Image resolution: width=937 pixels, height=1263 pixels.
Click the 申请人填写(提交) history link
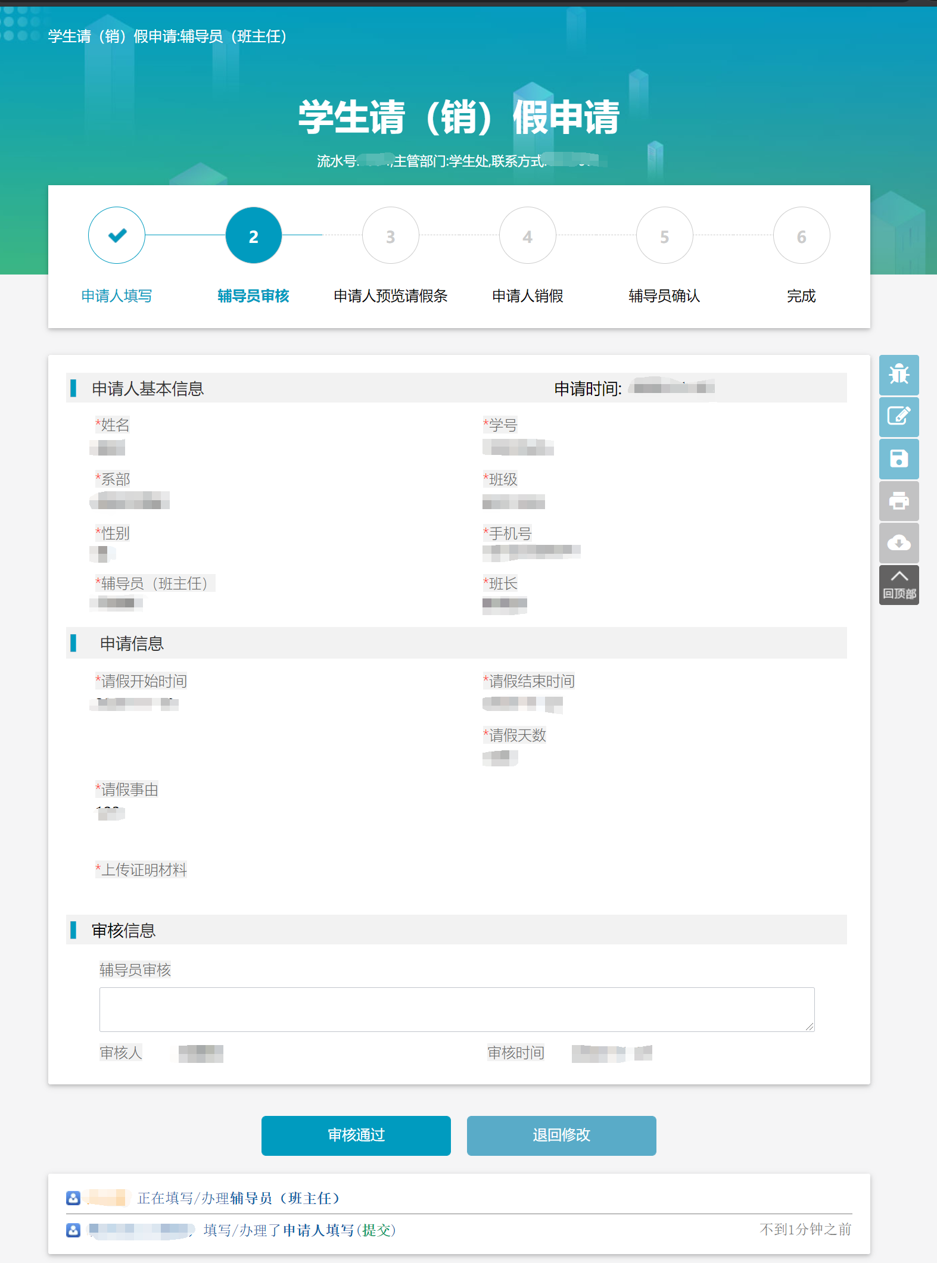click(x=339, y=1230)
